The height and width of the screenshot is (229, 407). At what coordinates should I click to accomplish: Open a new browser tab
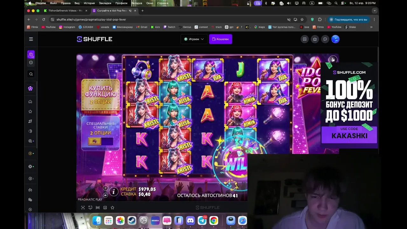[142, 10]
